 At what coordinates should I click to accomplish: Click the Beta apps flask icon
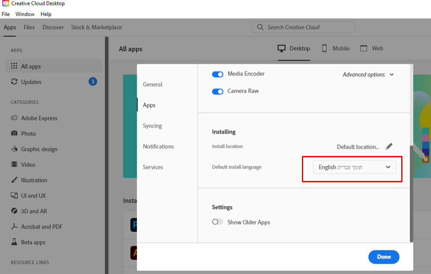[x=14, y=242]
